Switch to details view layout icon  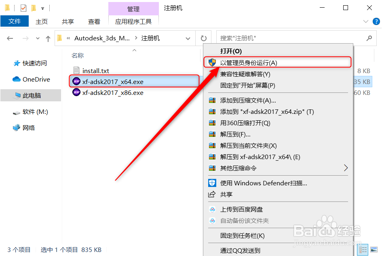click(x=363, y=250)
